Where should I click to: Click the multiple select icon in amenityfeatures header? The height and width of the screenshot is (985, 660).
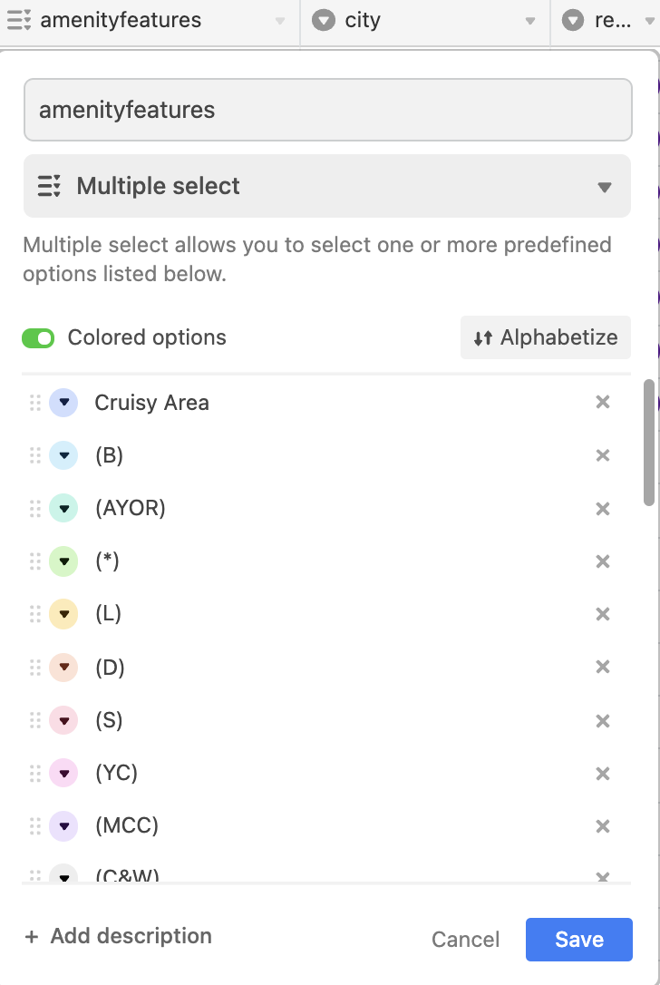[x=19, y=20]
